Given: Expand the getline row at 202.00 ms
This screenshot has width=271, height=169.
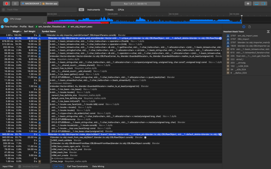Looking at the screenshot, I should (x=50, y=47).
